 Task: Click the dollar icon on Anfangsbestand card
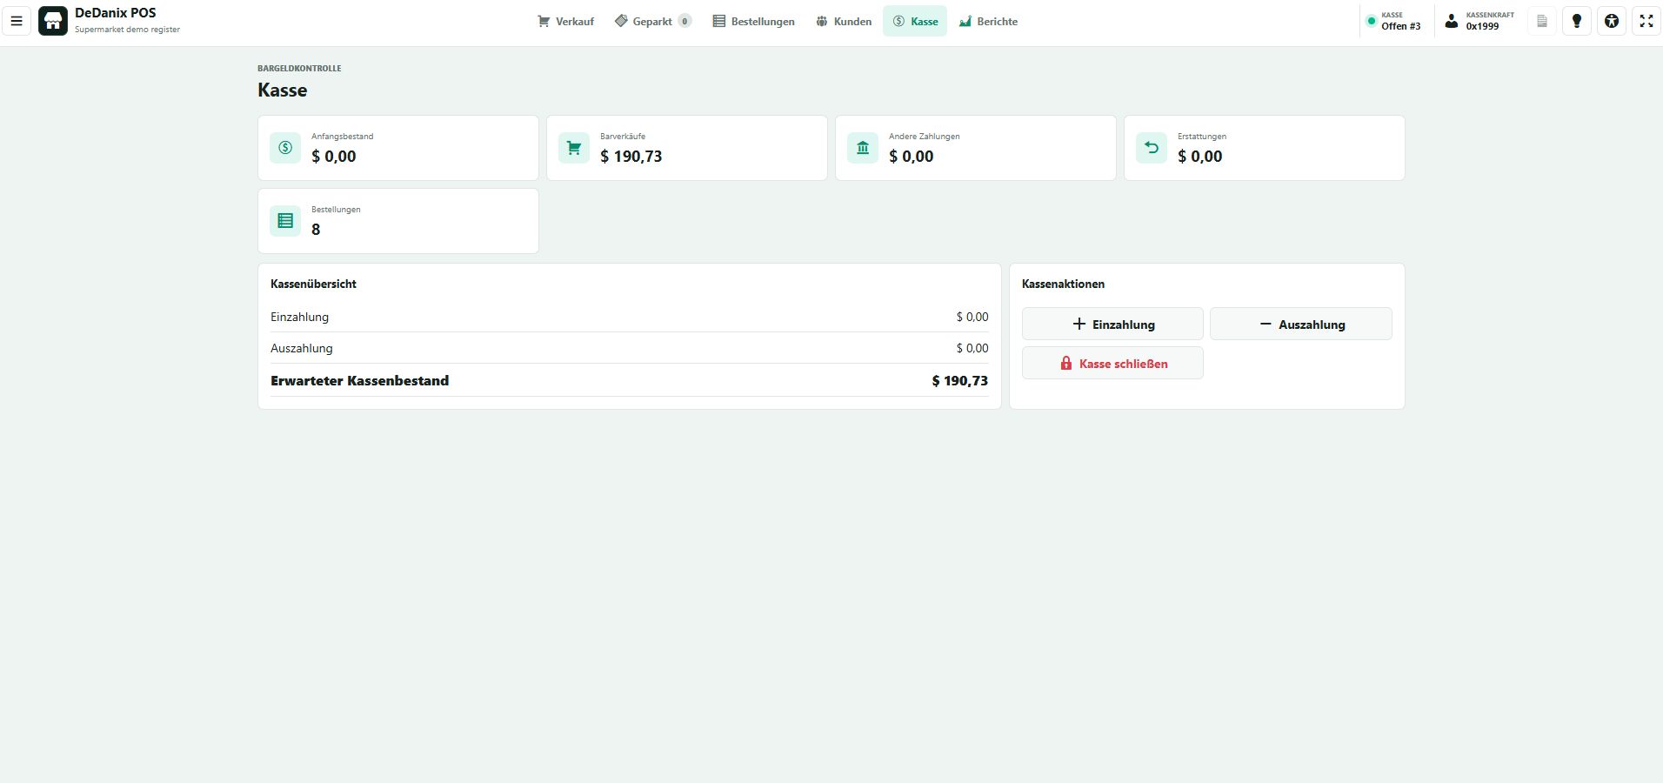285,148
